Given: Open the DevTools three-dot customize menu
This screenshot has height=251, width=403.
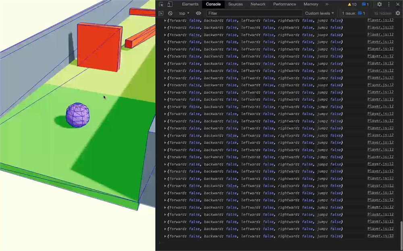Looking at the screenshot, I should coord(388,4).
